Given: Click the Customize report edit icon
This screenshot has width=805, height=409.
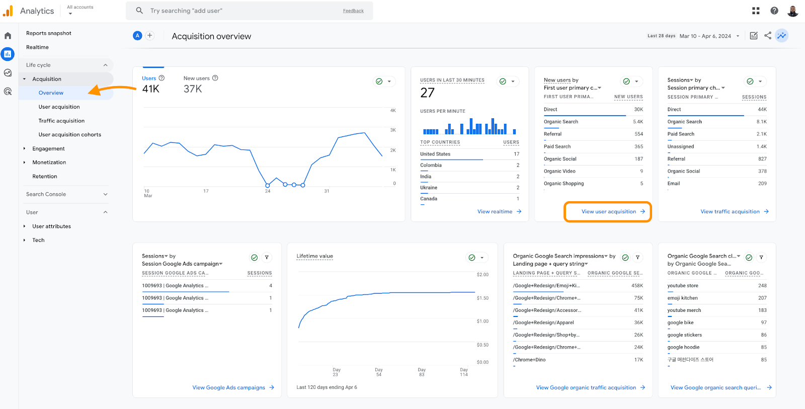Looking at the screenshot, I should coord(754,36).
